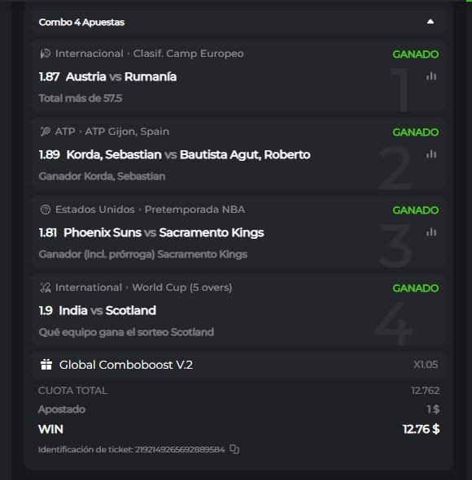Open statistics icon for Korda vs Bautista Agut

(431, 154)
